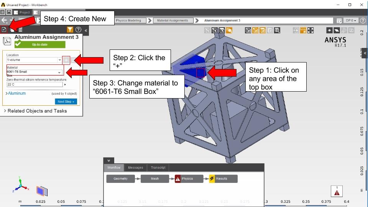Click the Results workflow step
Image resolution: width=368 pixels, height=207 pixels.
(223, 179)
